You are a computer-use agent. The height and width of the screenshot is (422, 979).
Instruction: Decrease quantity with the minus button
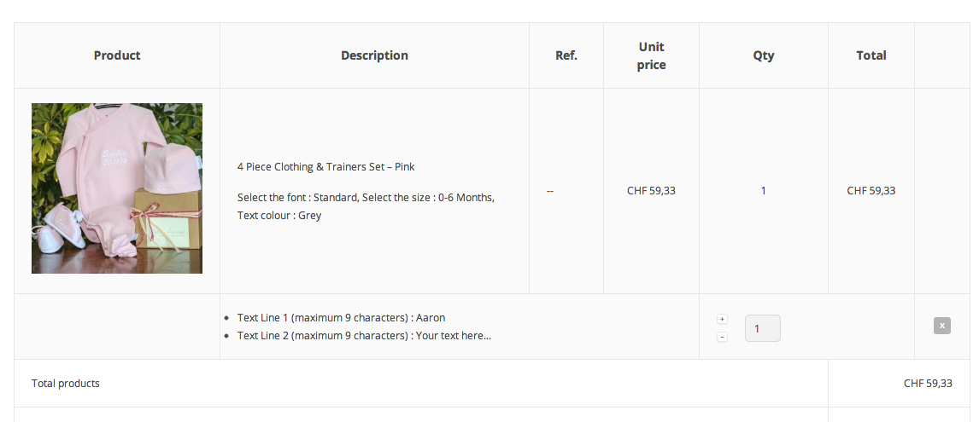tap(722, 338)
